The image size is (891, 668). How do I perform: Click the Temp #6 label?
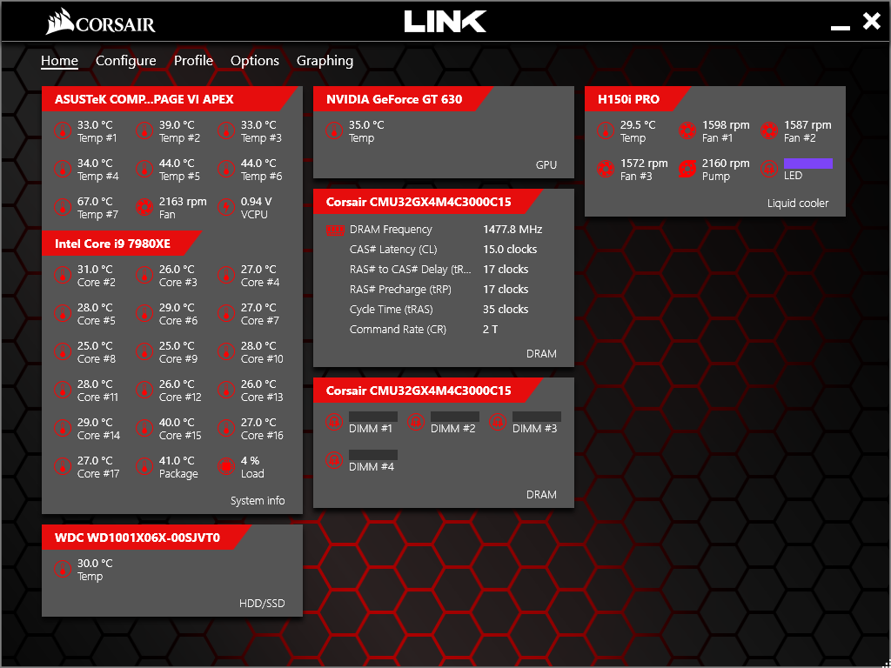click(x=261, y=177)
